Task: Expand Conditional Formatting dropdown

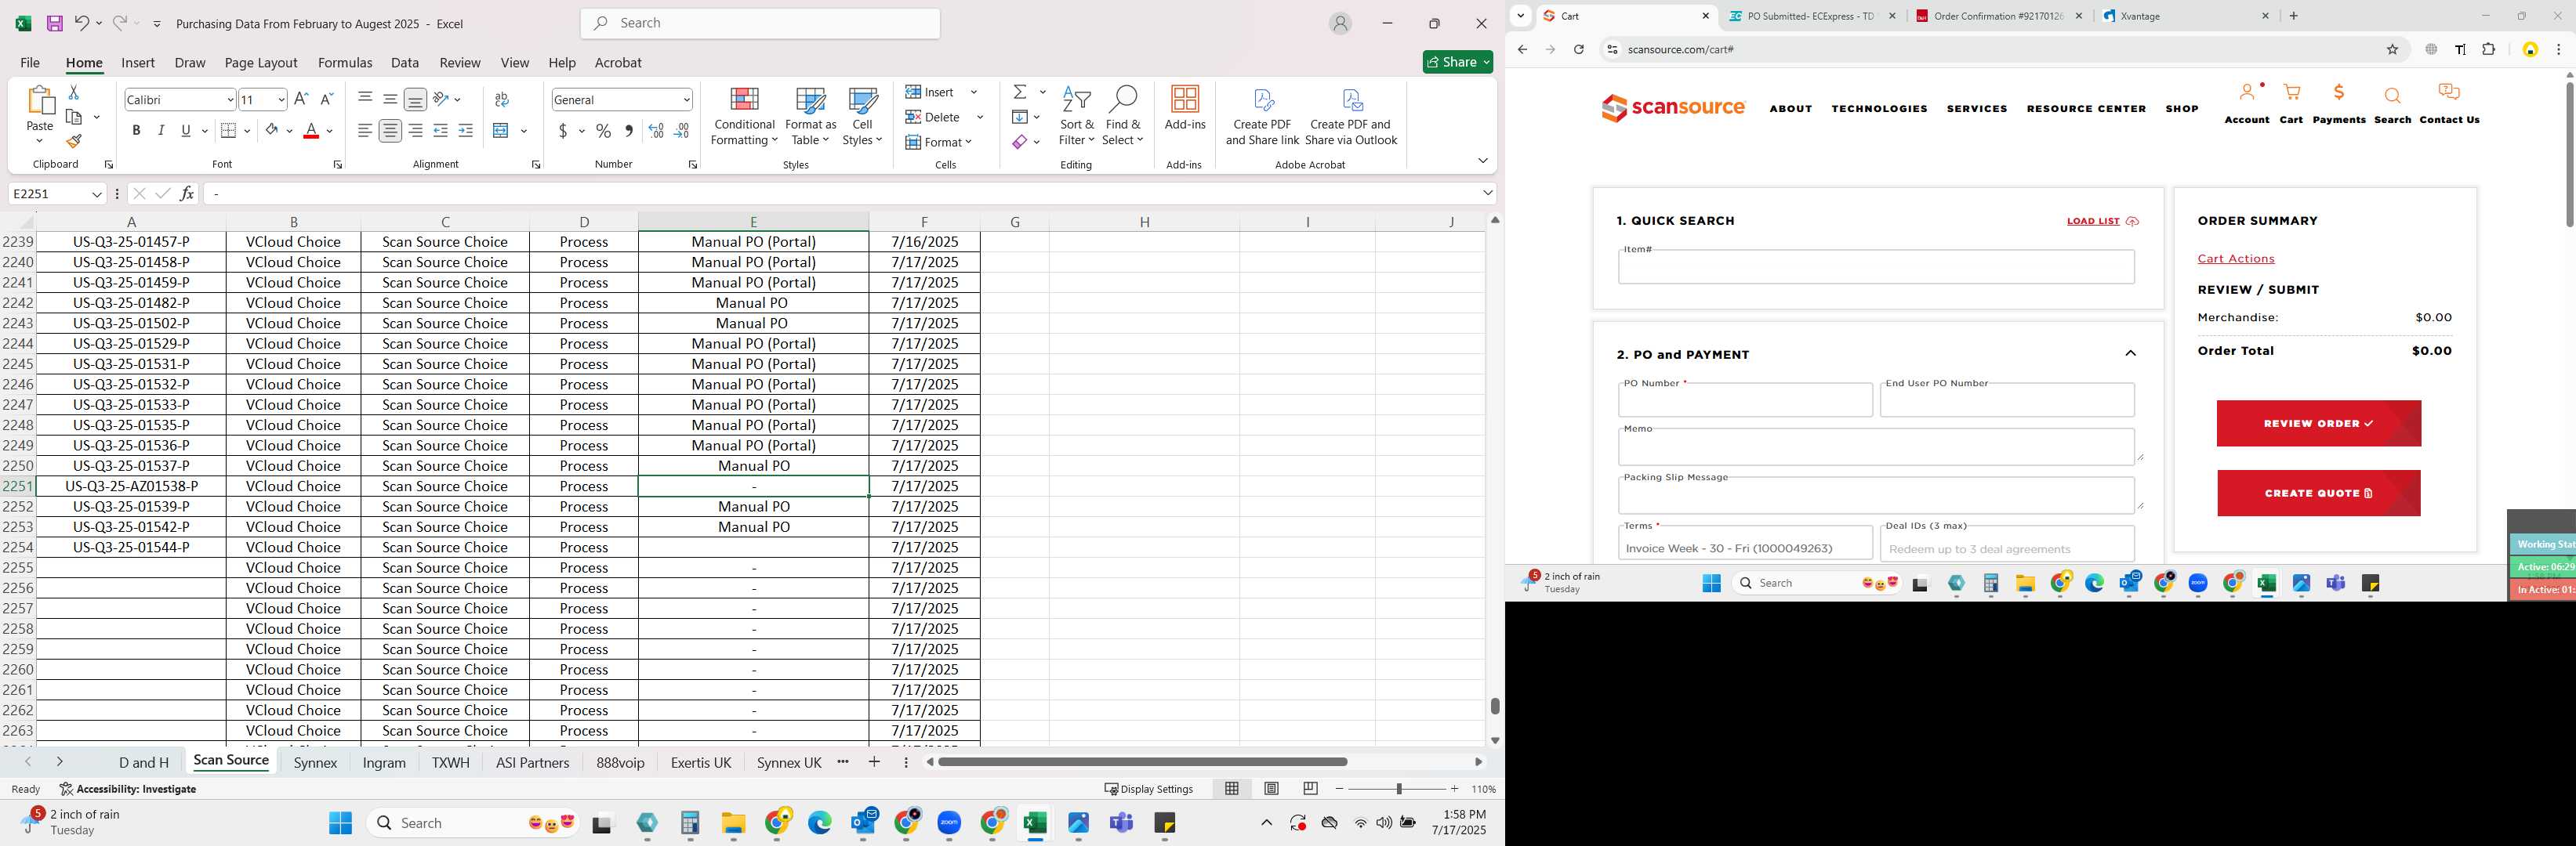Action: [744, 117]
